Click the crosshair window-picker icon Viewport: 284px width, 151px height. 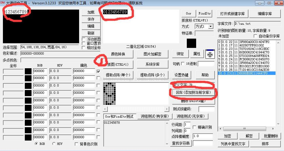[x=210, y=54]
